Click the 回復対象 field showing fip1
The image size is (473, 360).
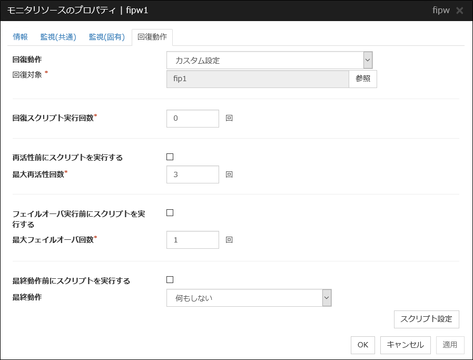point(257,79)
